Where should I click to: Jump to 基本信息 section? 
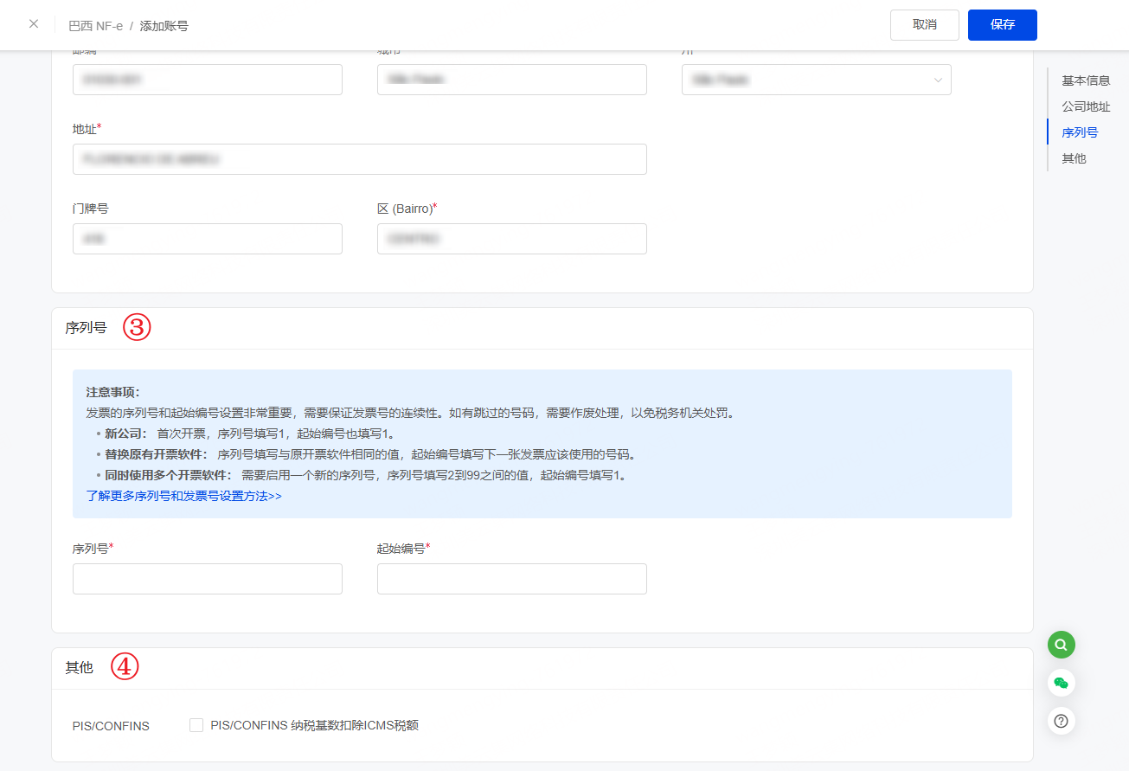pyautogui.click(x=1086, y=80)
